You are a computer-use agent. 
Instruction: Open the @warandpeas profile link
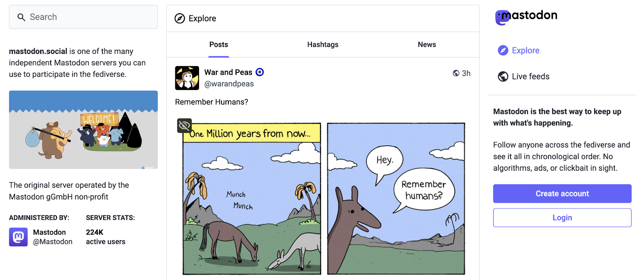point(229,84)
